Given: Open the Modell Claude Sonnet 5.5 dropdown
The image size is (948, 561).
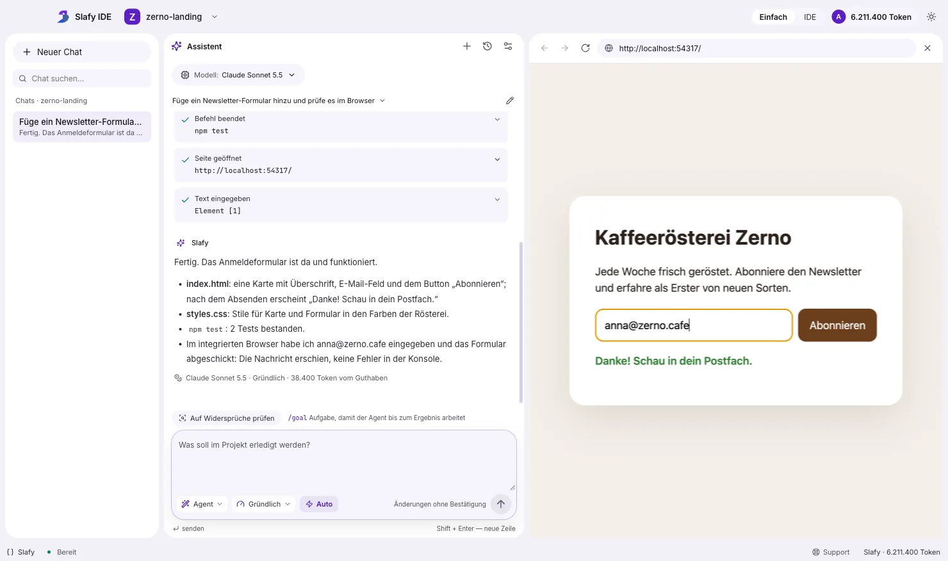Looking at the screenshot, I should point(238,75).
